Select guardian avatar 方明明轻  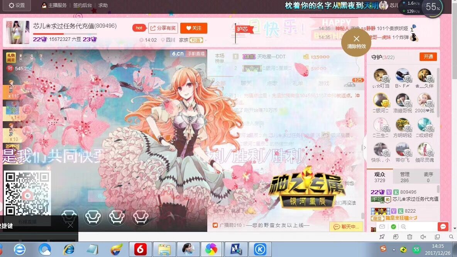click(403, 125)
